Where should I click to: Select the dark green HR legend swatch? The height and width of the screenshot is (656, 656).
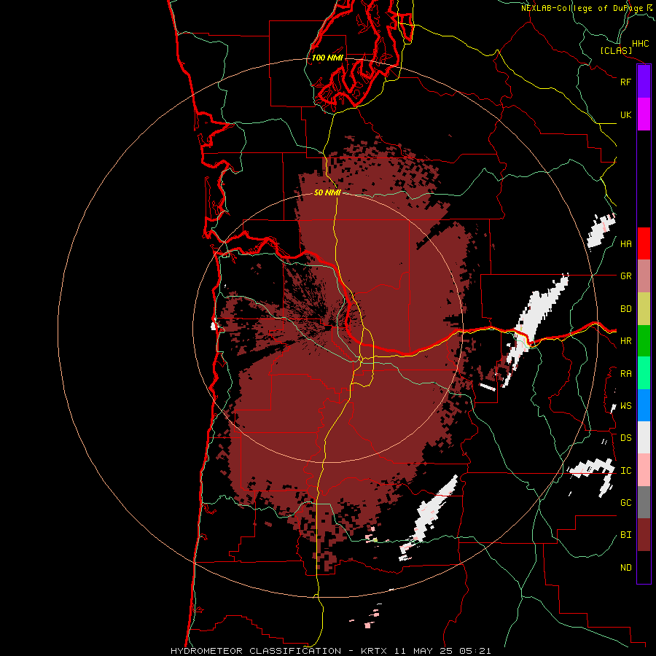click(644, 341)
